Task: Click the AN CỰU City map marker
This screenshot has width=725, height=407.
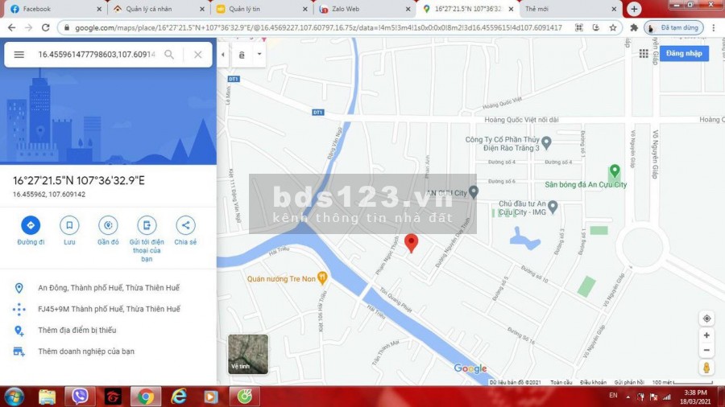Action: tap(474, 191)
